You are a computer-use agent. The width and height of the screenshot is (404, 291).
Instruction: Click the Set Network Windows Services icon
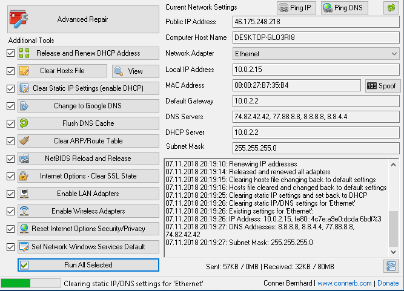[24, 246]
